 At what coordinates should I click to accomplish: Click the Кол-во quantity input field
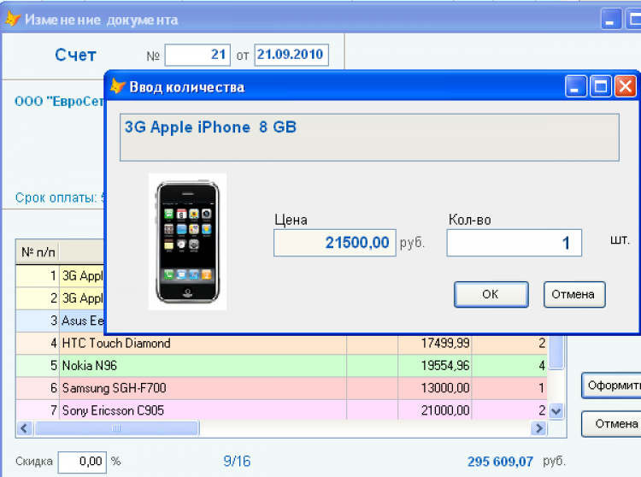point(514,243)
